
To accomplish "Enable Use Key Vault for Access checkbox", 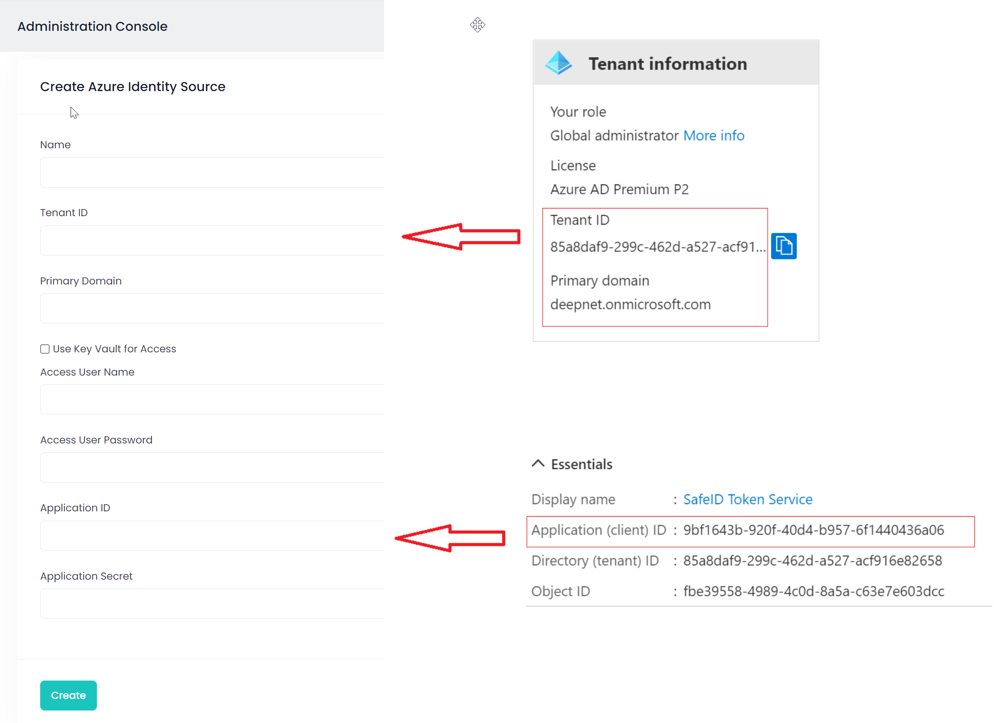I will 45,349.
